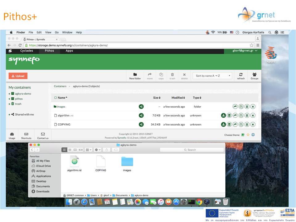The height and width of the screenshot is (222, 296).
Task: Select the star theme icon
Action: [248, 135]
